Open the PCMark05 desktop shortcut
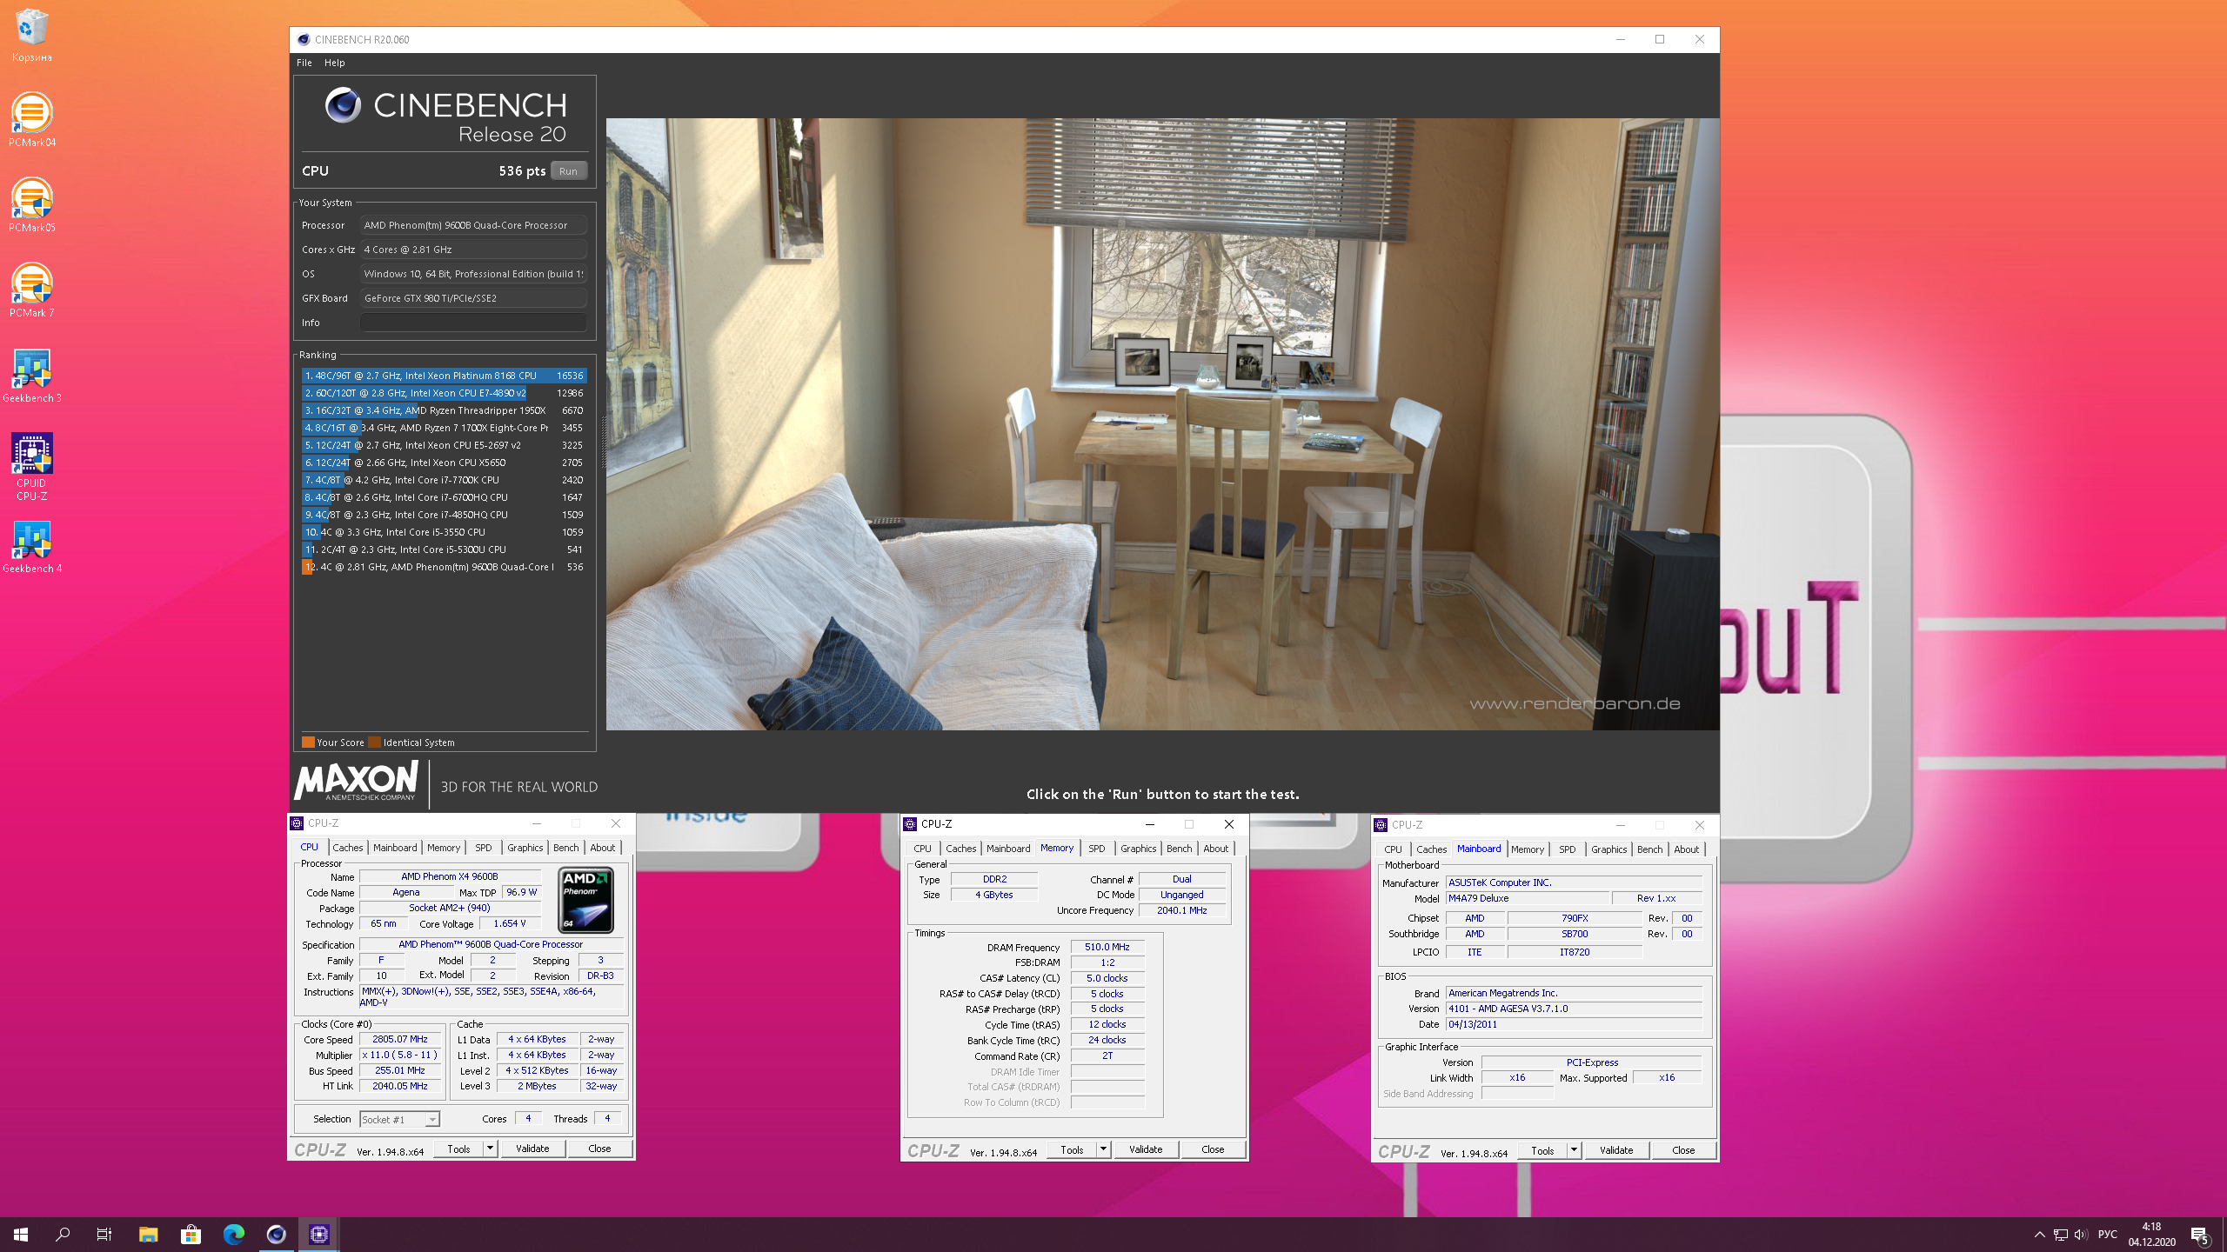The image size is (2227, 1252). (32, 205)
